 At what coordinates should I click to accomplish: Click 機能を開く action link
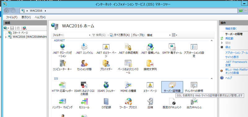point(231,29)
